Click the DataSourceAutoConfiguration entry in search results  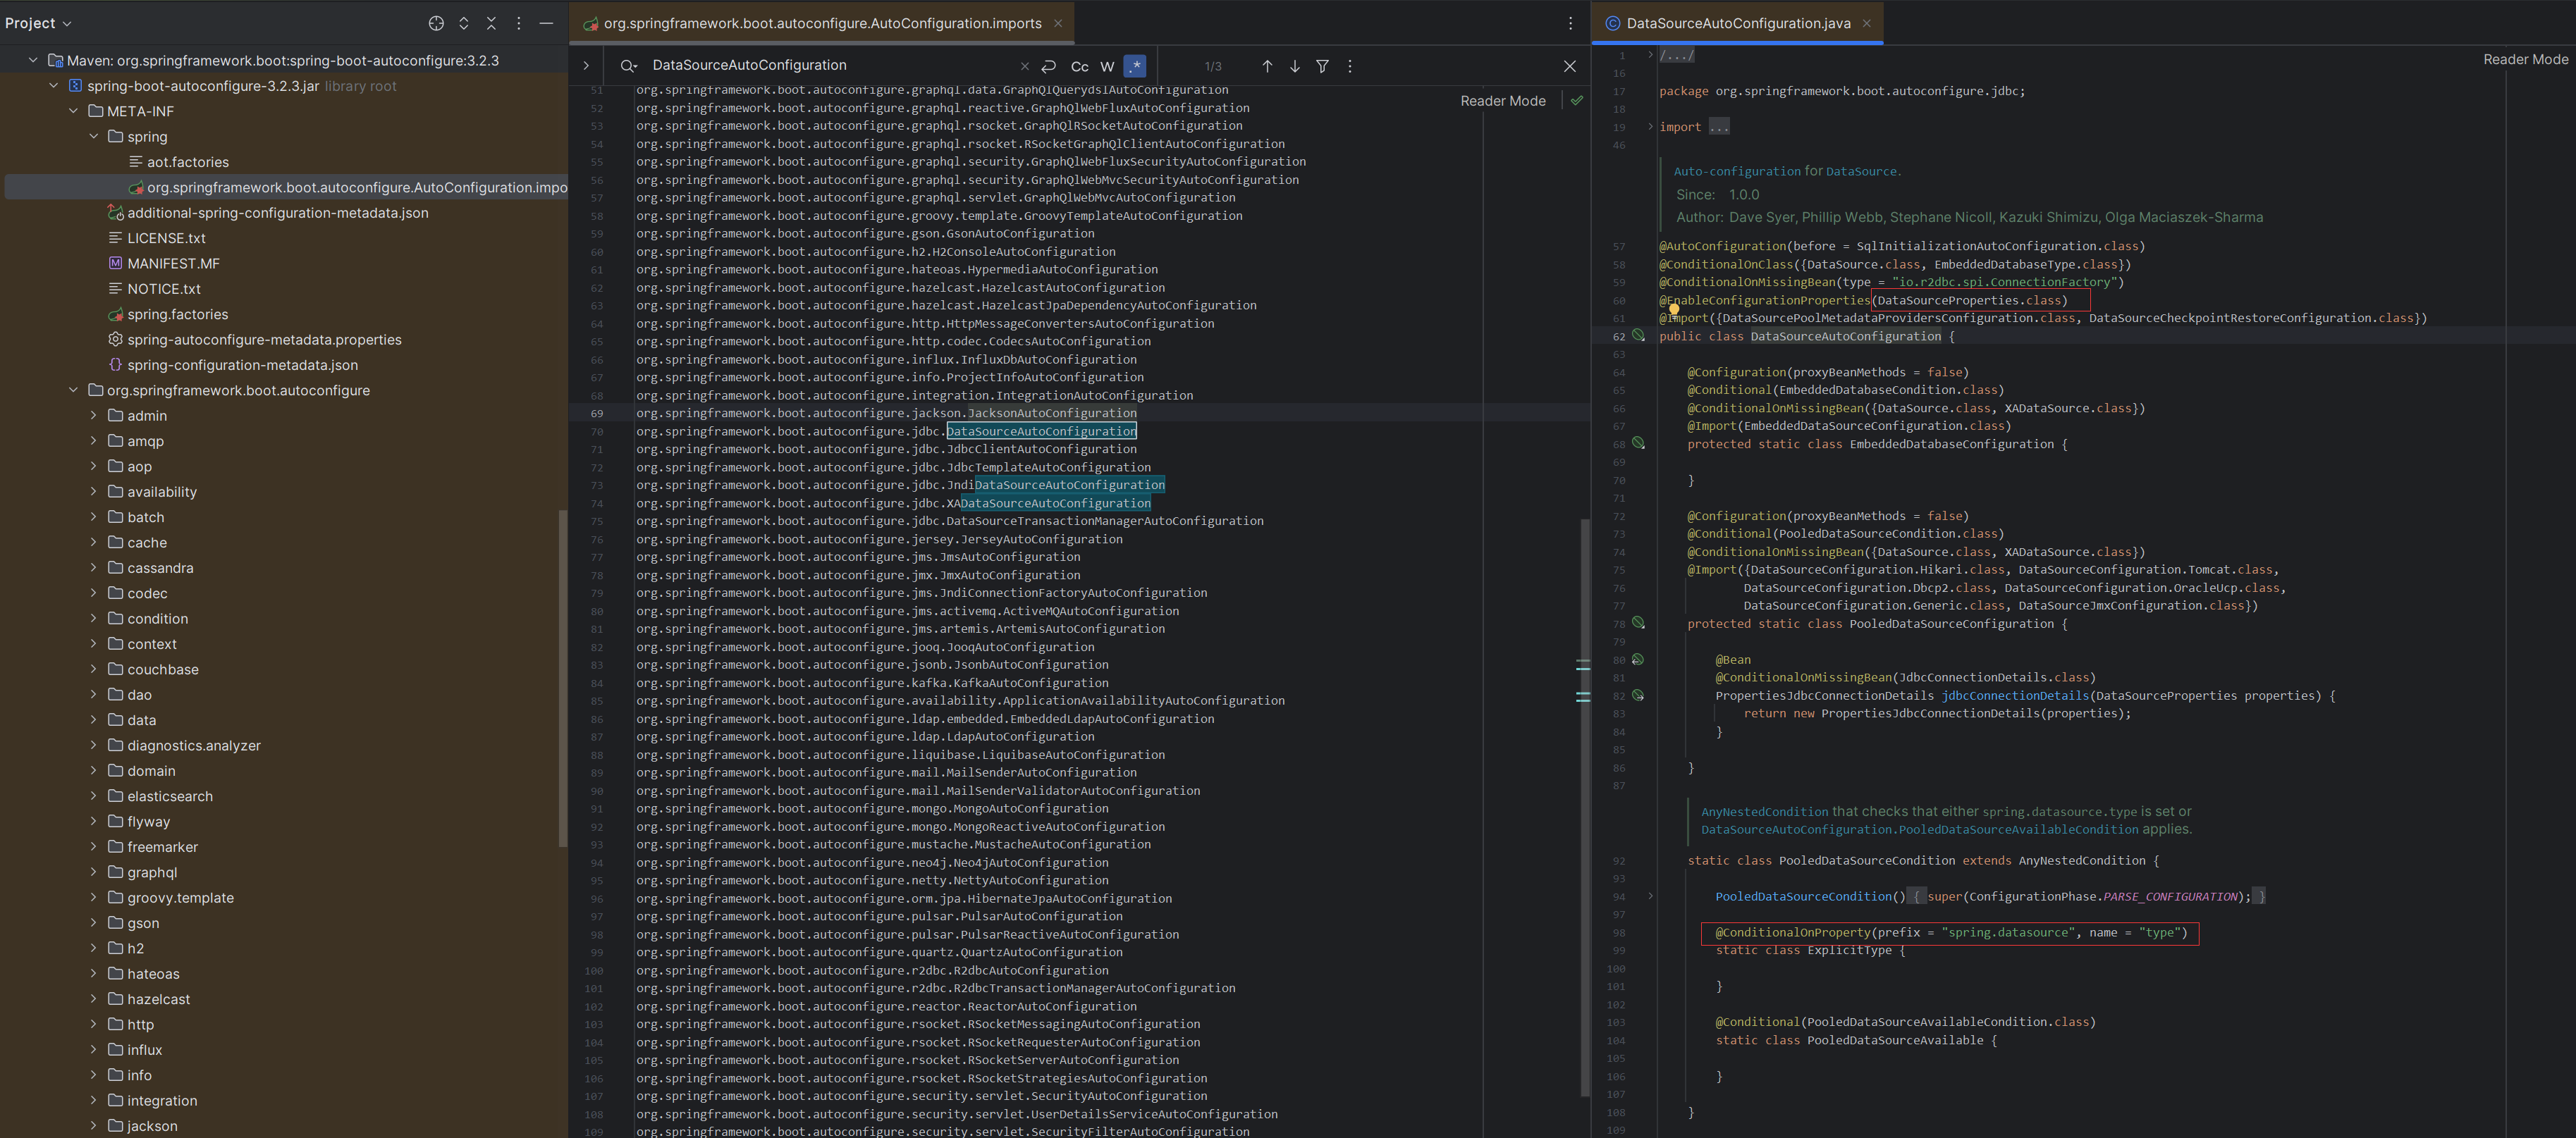tap(1041, 431)
